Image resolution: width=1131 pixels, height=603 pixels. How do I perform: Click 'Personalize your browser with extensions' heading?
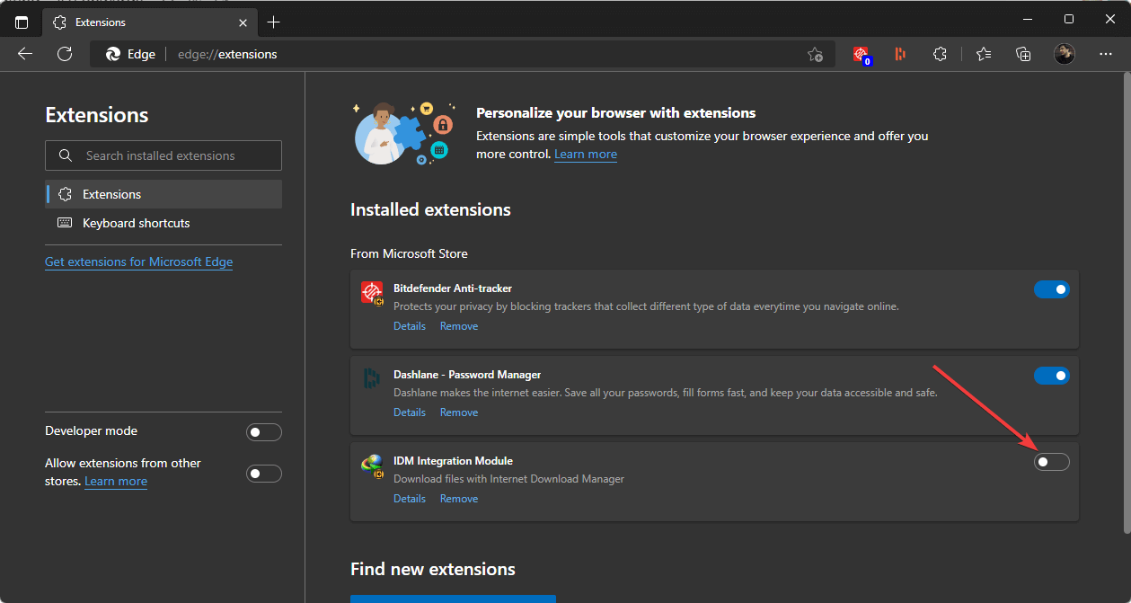point(615,113)
